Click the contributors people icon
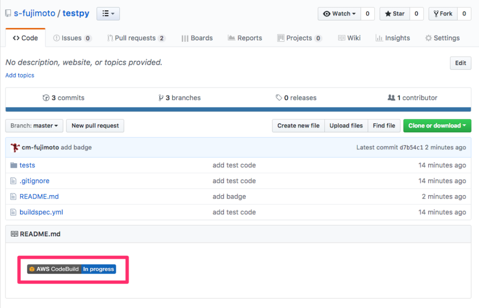This screenshot has height=308, width=479. [392, 98]
